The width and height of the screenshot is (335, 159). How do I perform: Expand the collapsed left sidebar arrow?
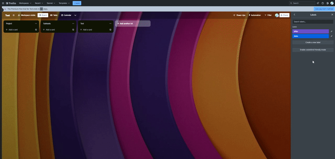[2, 10]
